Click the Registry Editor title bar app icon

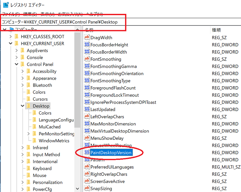point(6,5)
